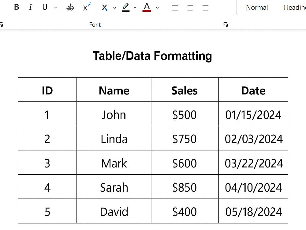Open underline style dropdown arrow

(x=56, y=8)
